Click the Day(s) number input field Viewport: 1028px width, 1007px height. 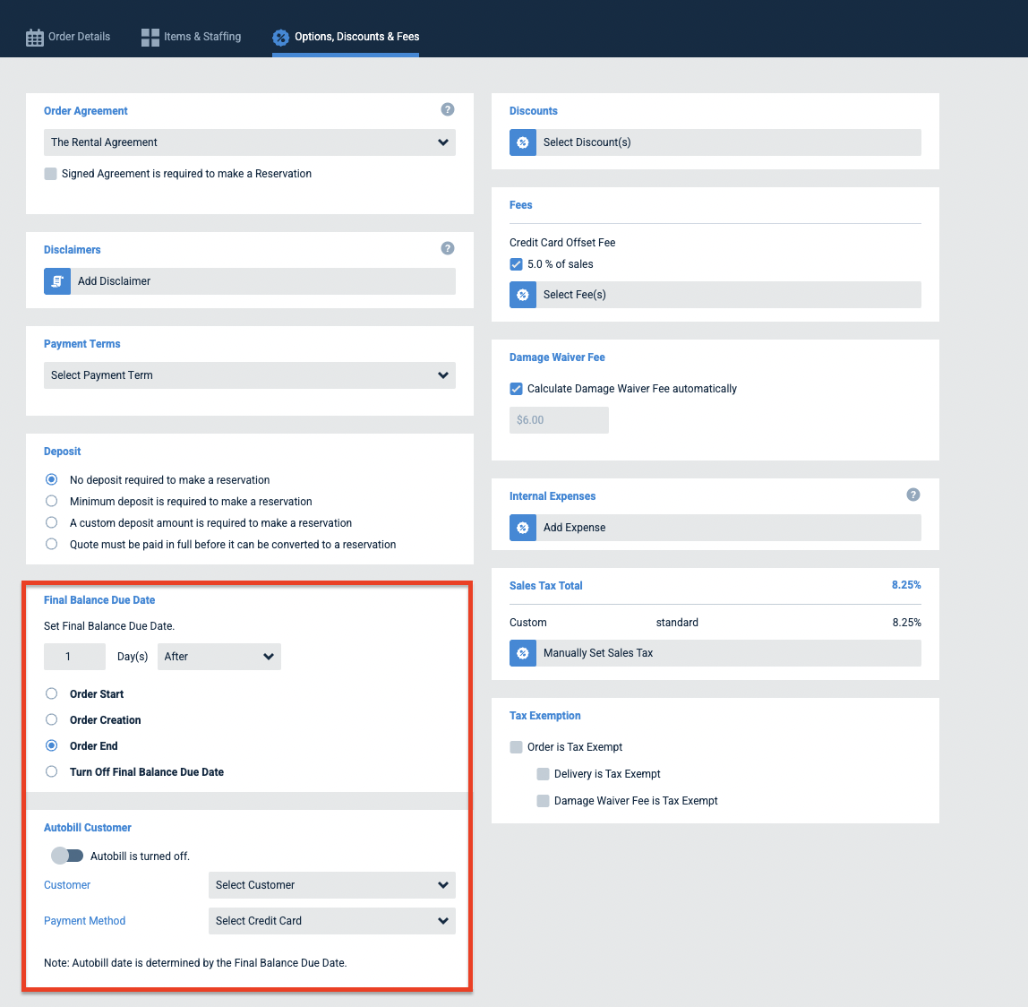click(x=74, y=657)
